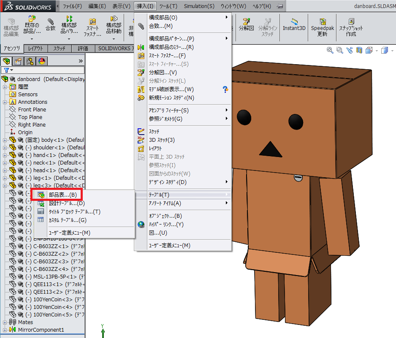Select ハイパーリンク...(Y) menu entry
The image size is (396, 338).
click(x=166, y=224)
